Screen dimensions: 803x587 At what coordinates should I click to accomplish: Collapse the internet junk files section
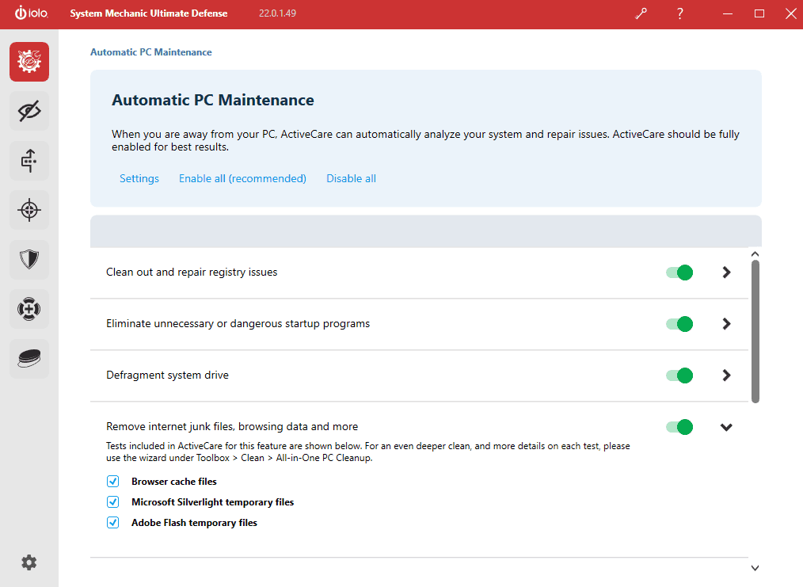click(726, 427)
